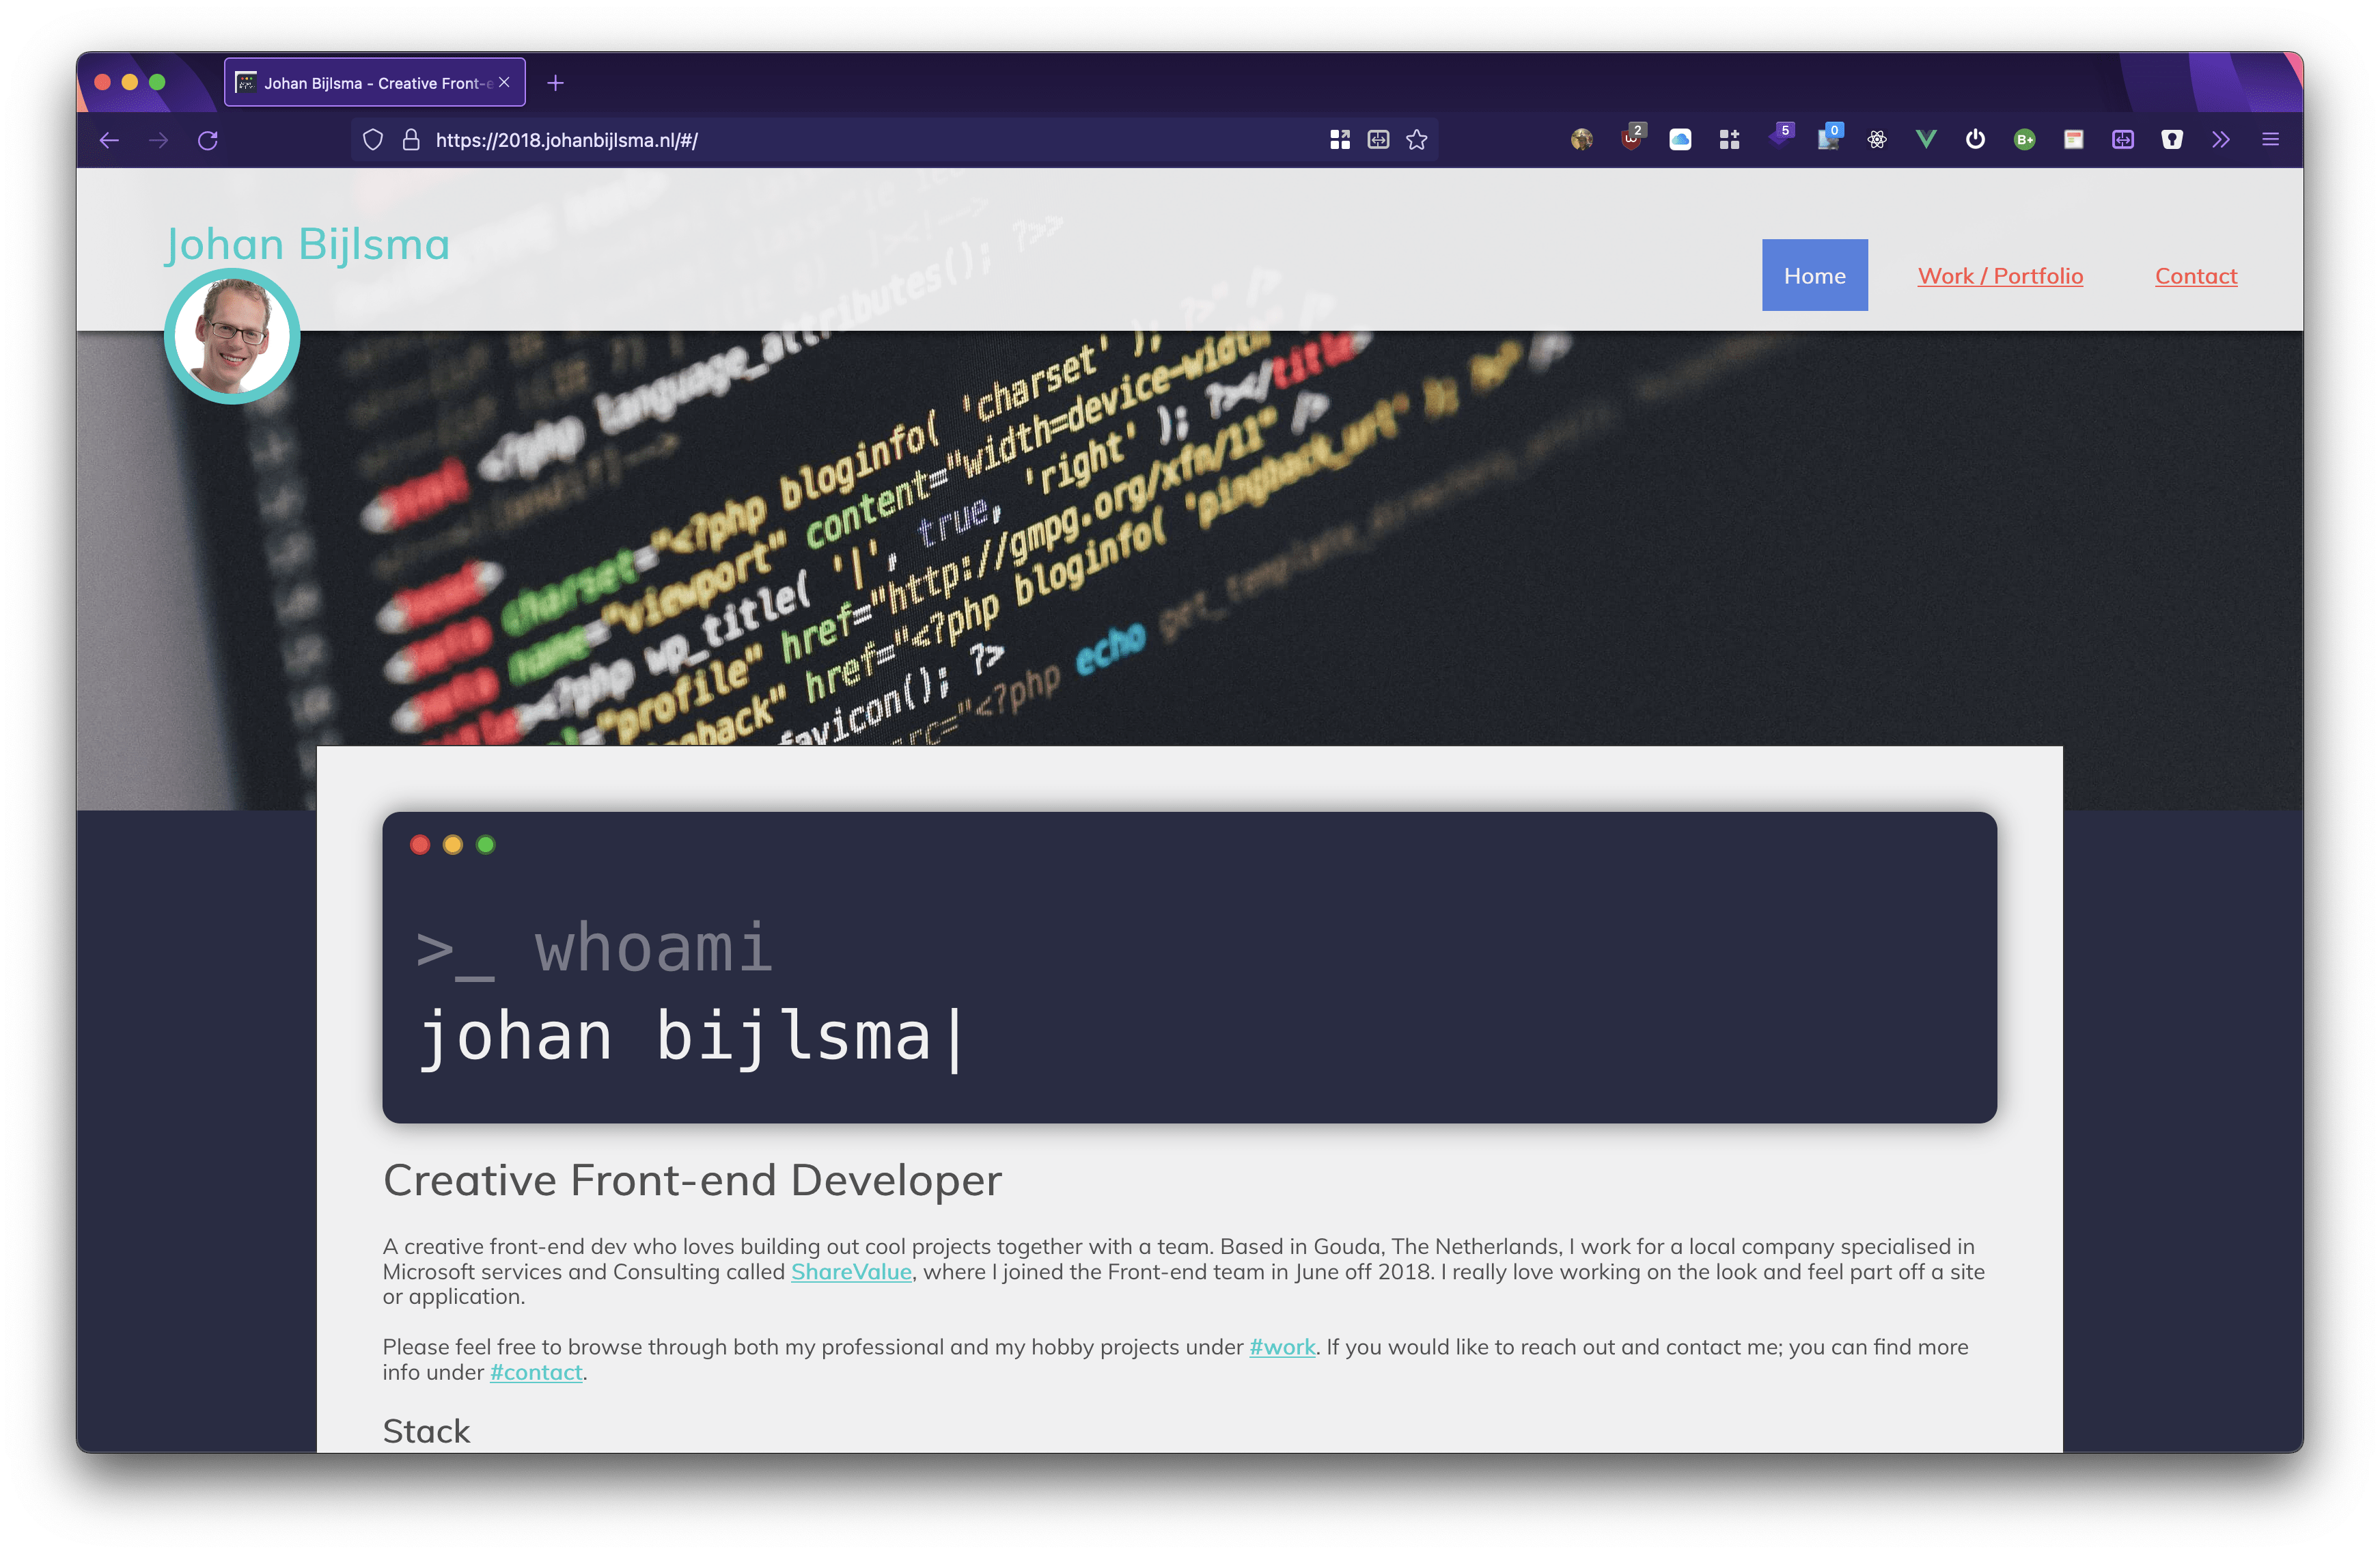Minimize the browser window

coord(130,82)
